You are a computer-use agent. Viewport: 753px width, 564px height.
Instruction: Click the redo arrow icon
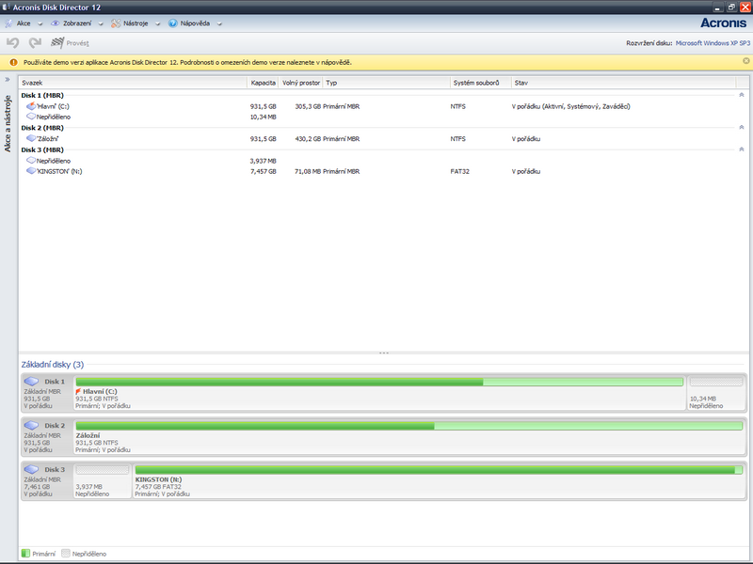[35, 43]
